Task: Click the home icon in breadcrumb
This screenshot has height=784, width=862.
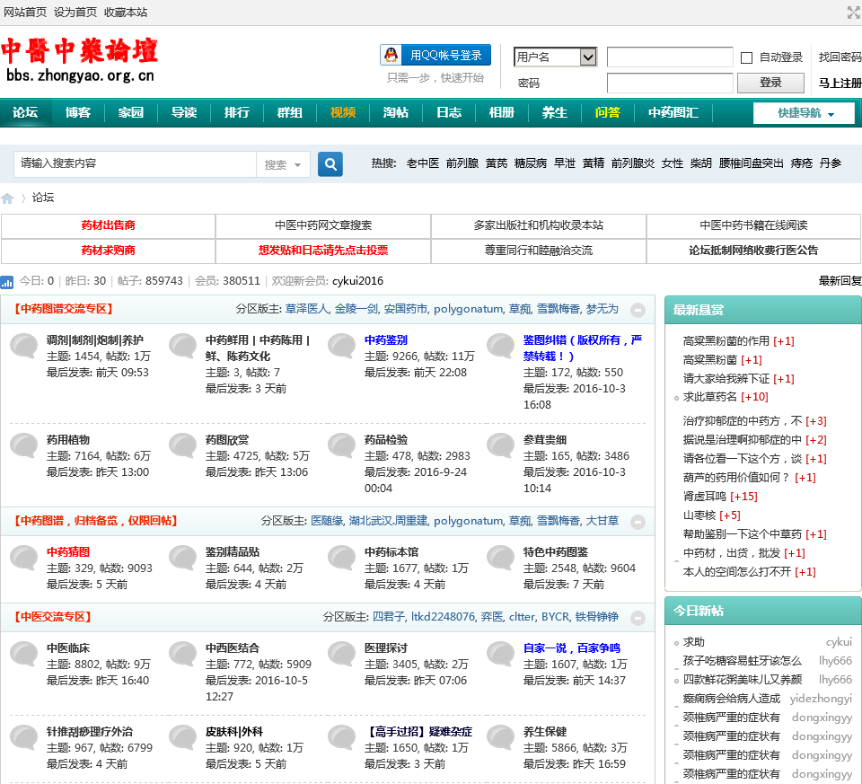Action: pos(8,198)
